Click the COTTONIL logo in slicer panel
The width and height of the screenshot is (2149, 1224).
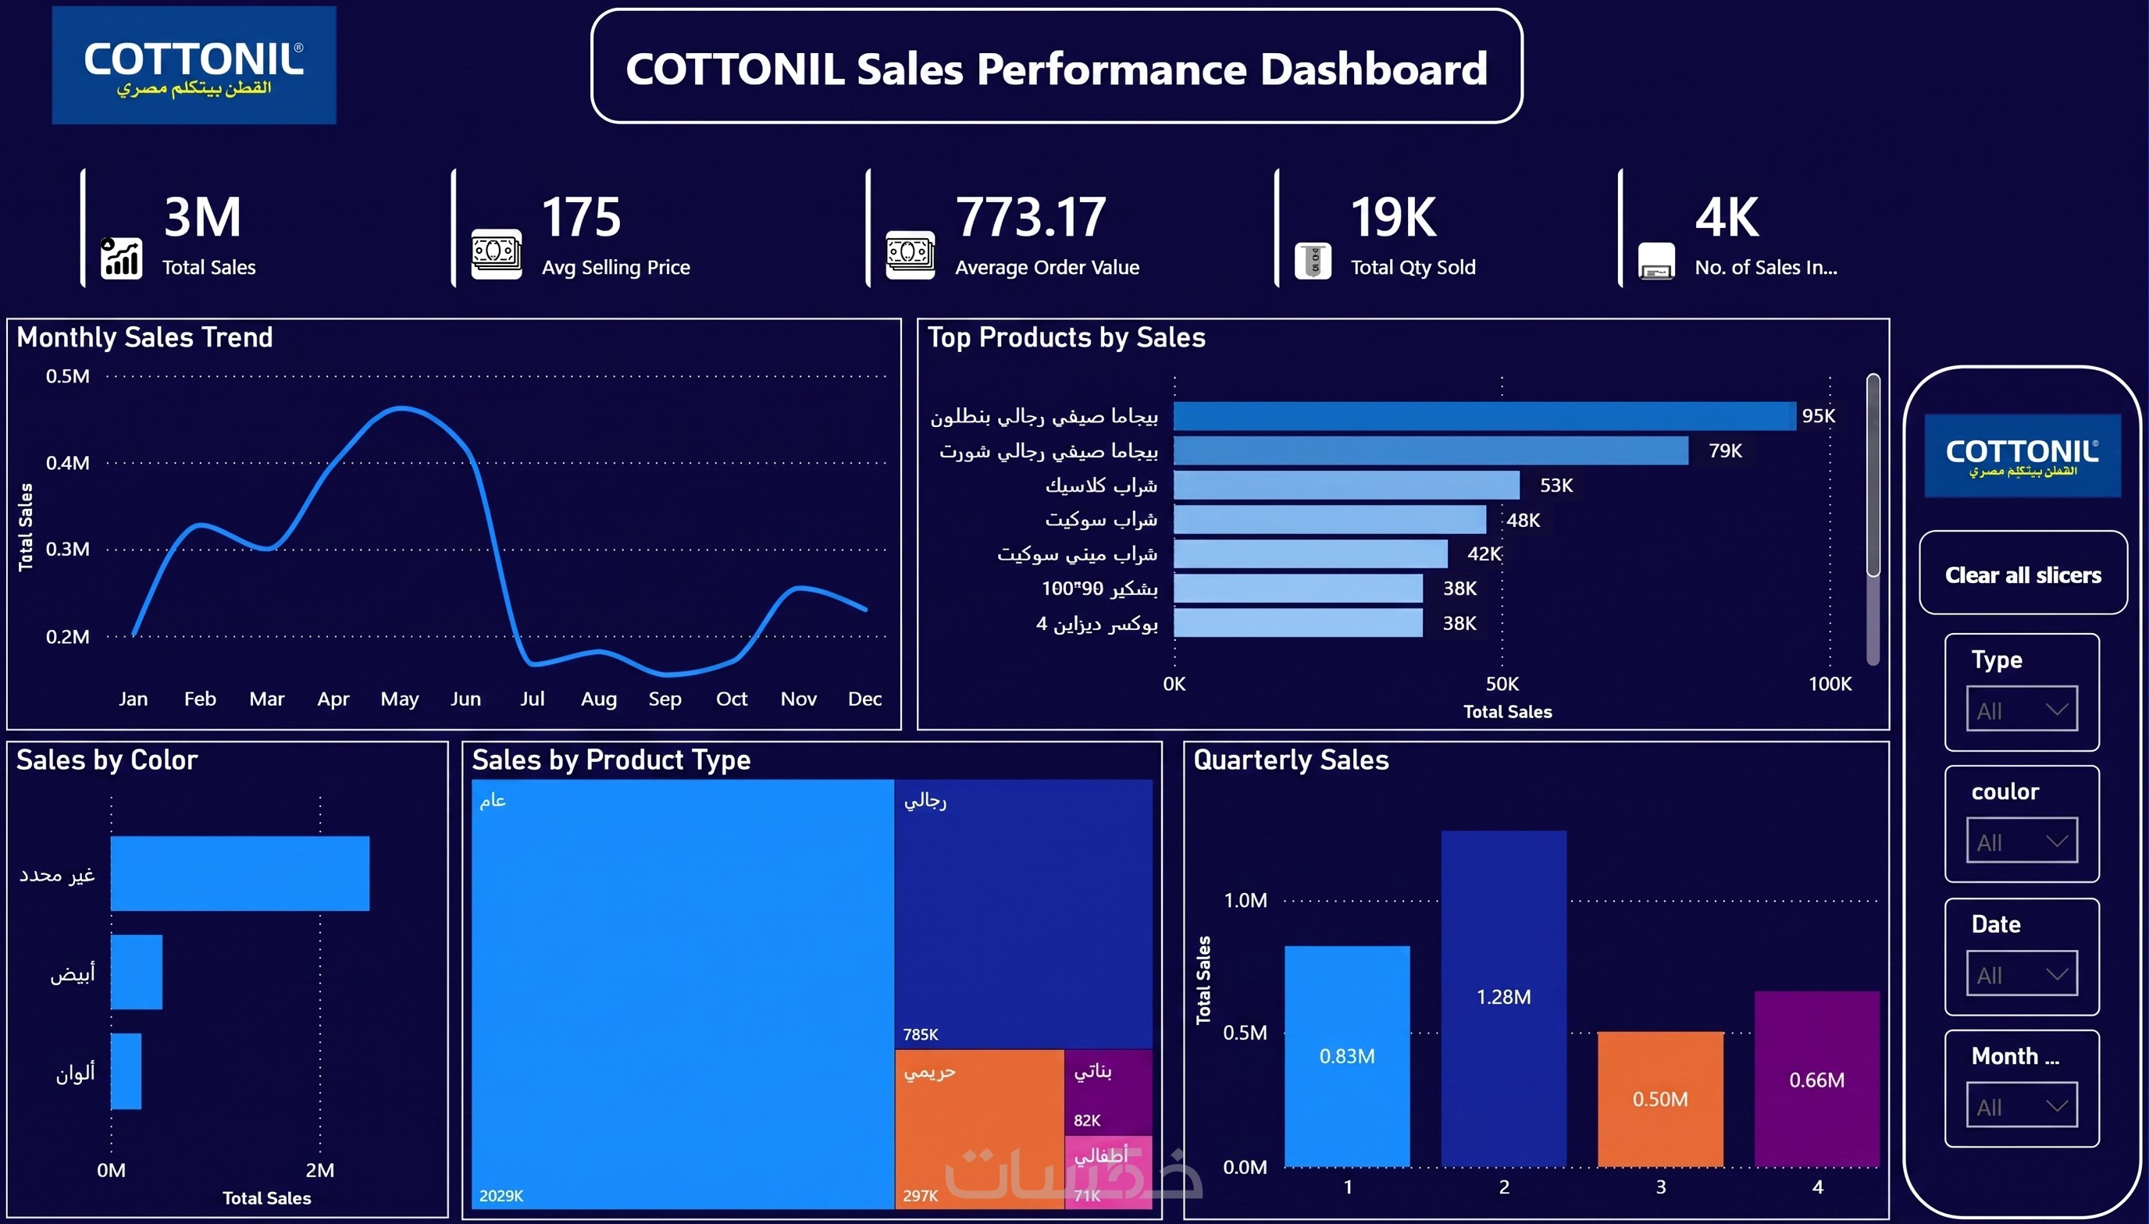click(2022, 456)
